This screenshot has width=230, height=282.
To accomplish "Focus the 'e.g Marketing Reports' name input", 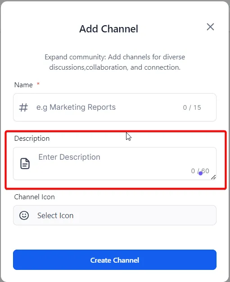I will [115, 107].
